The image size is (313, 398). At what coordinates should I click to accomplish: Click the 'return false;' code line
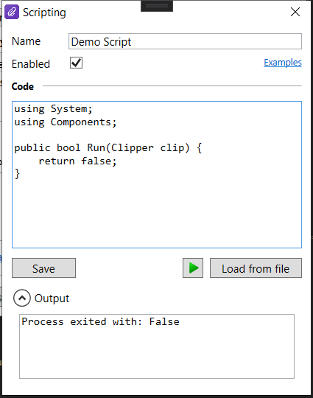[77, 161]
